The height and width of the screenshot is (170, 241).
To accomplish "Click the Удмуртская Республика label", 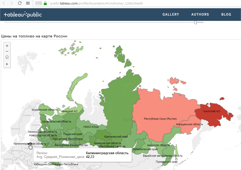I will click(x=68, y=139).
